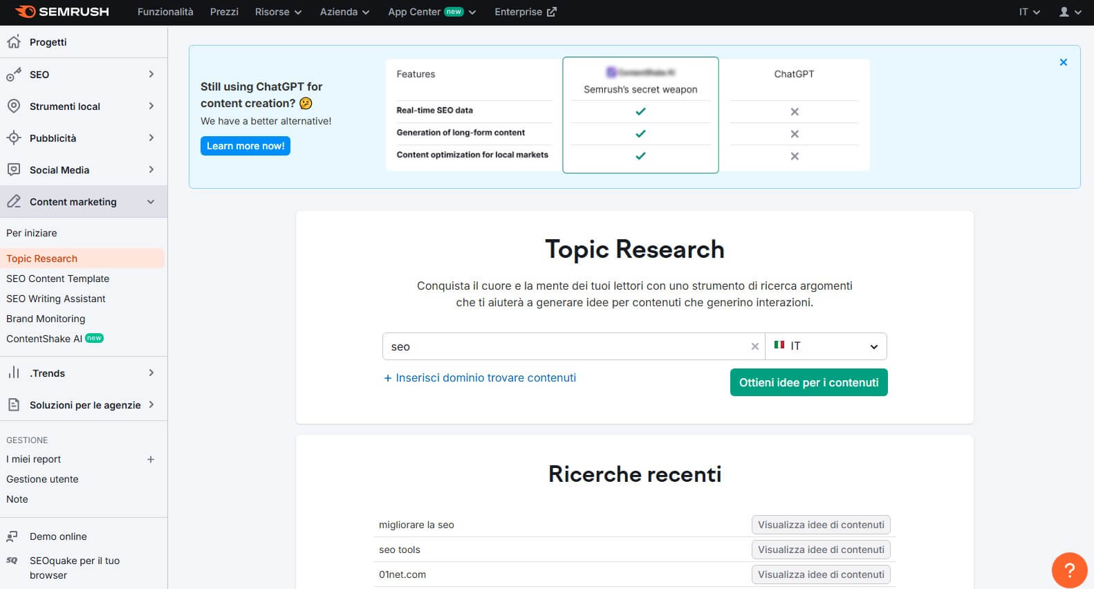Click the Social Media icon
Screen dimensions: 1094x589
pyautogui.click(x=13, y=170)
